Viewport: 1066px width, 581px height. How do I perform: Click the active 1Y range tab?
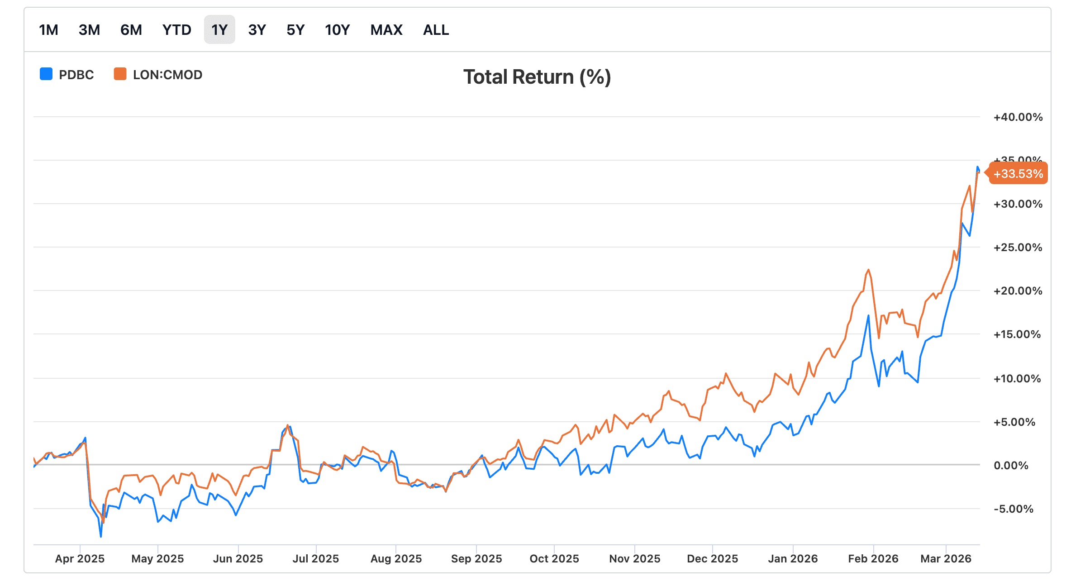coord(219,30)
